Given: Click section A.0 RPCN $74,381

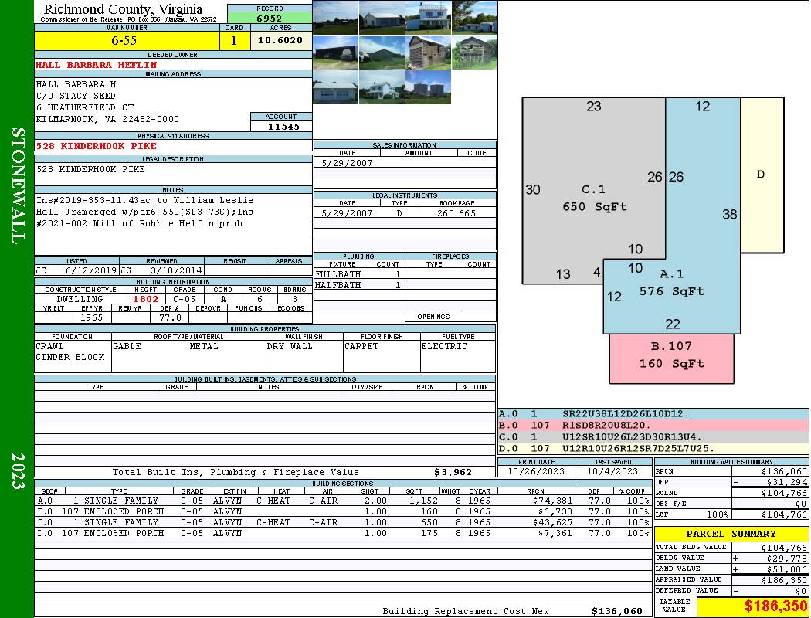Looking at the screenshot, I should [552, 501].
